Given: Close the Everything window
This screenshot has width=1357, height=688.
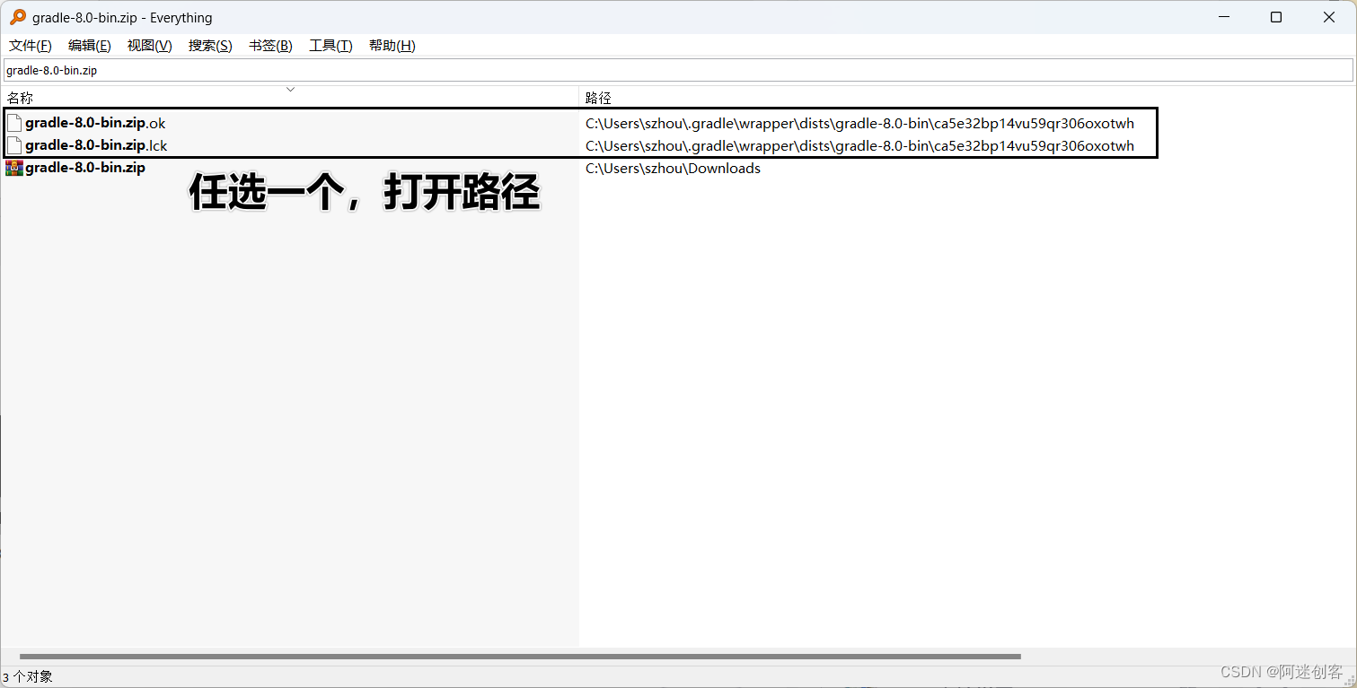Looking at the screenshot, I should (x=1329, y=17).
